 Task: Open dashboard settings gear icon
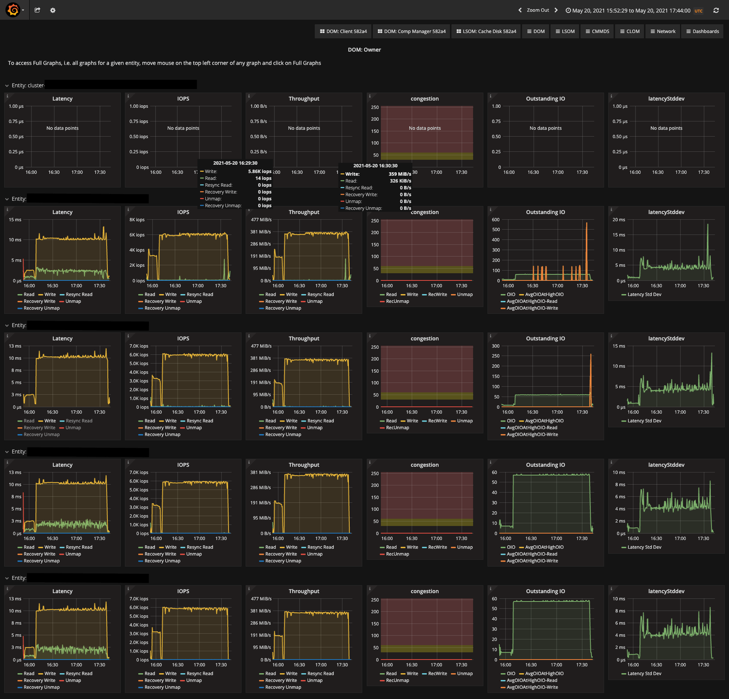point(53,10)
